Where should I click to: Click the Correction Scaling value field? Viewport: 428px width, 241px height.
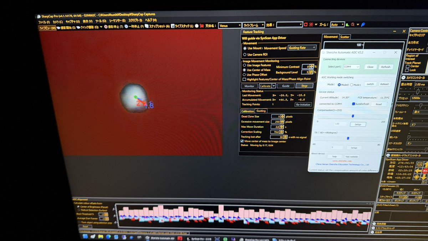(x=275, y=132)
